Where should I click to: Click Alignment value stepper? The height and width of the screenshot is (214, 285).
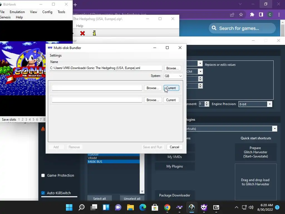(x=207, y=104)
